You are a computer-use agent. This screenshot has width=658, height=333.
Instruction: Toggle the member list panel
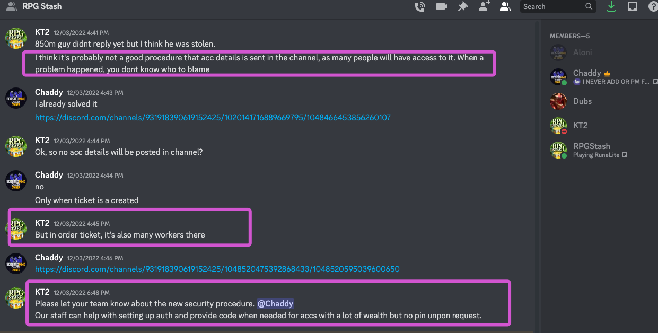505,6
